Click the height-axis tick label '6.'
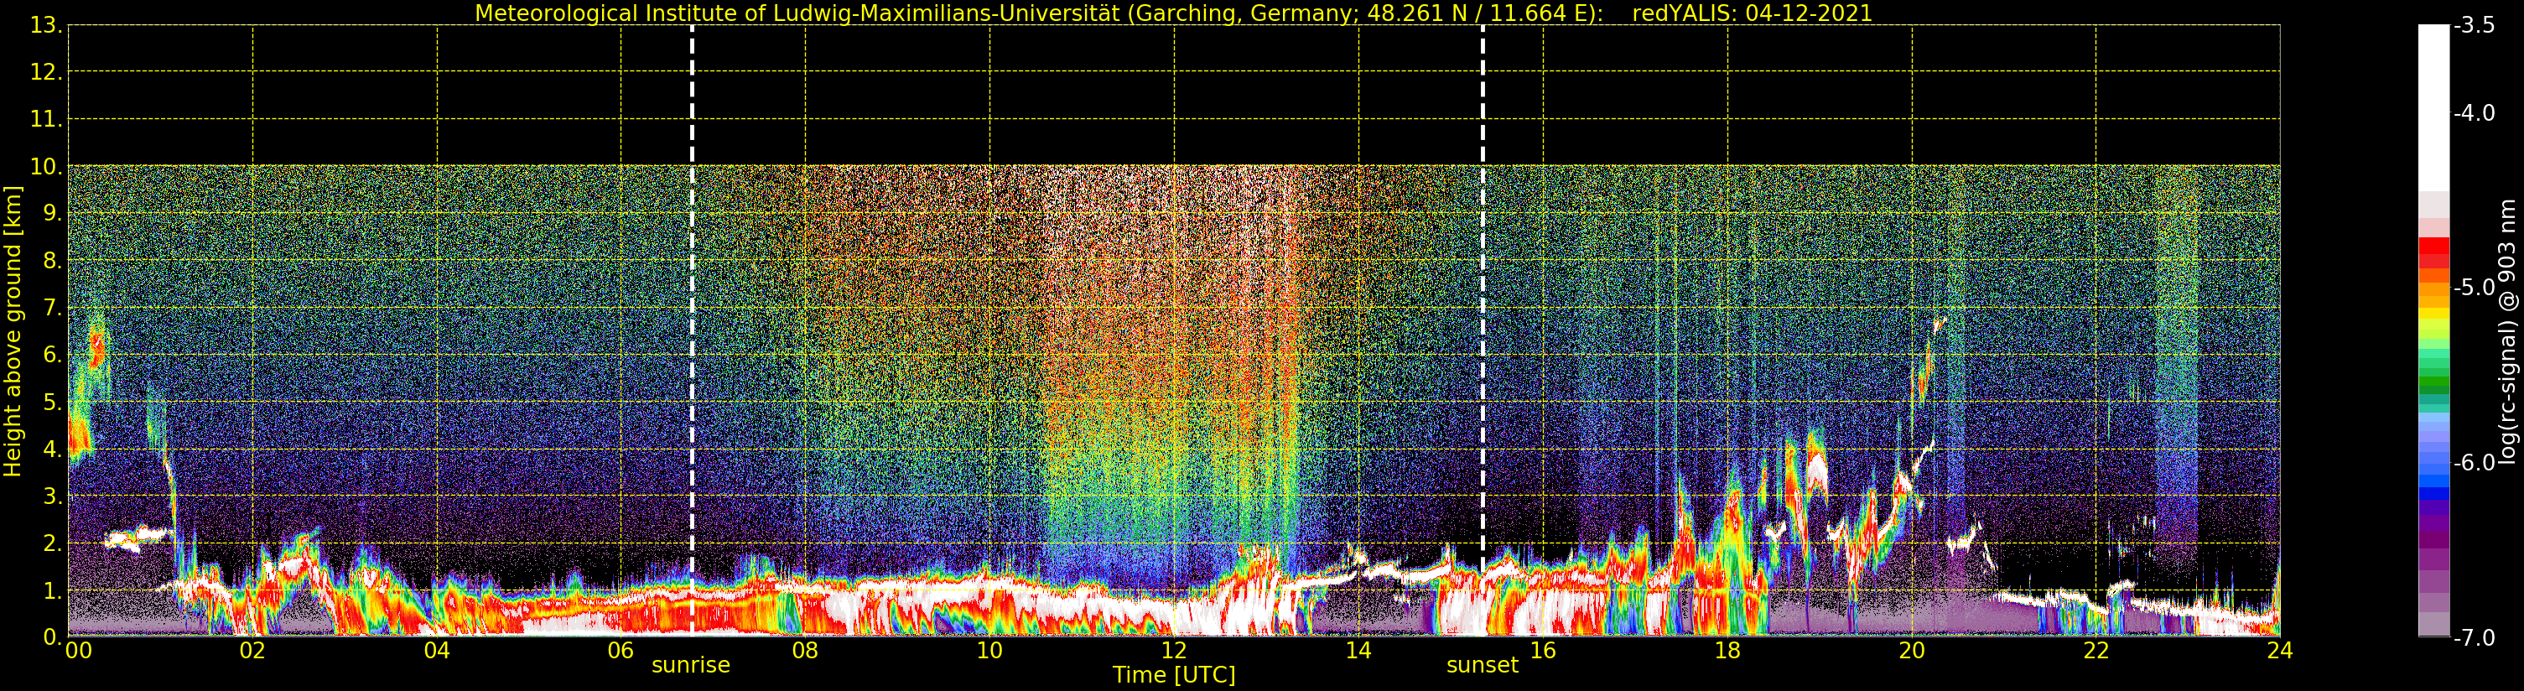The width and height of the screenshot is (2524, 691). [x=53, y=355]
